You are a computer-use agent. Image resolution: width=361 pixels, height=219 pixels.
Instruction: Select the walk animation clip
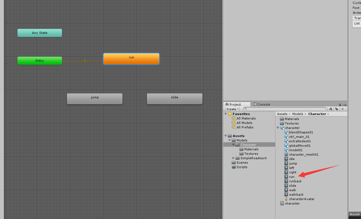[x=290, y=190]
